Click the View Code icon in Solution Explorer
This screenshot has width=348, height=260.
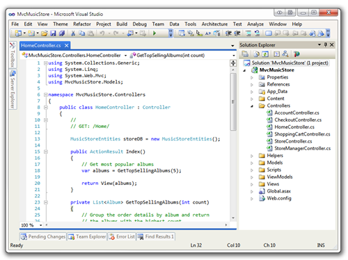(x=276, y=54)
